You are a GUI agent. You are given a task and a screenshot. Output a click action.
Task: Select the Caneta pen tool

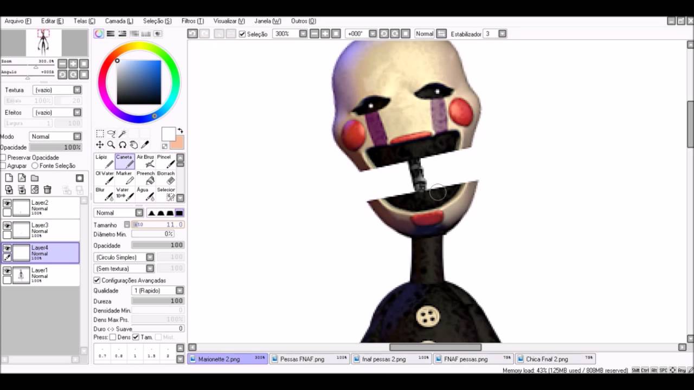(x=125, y=161)
